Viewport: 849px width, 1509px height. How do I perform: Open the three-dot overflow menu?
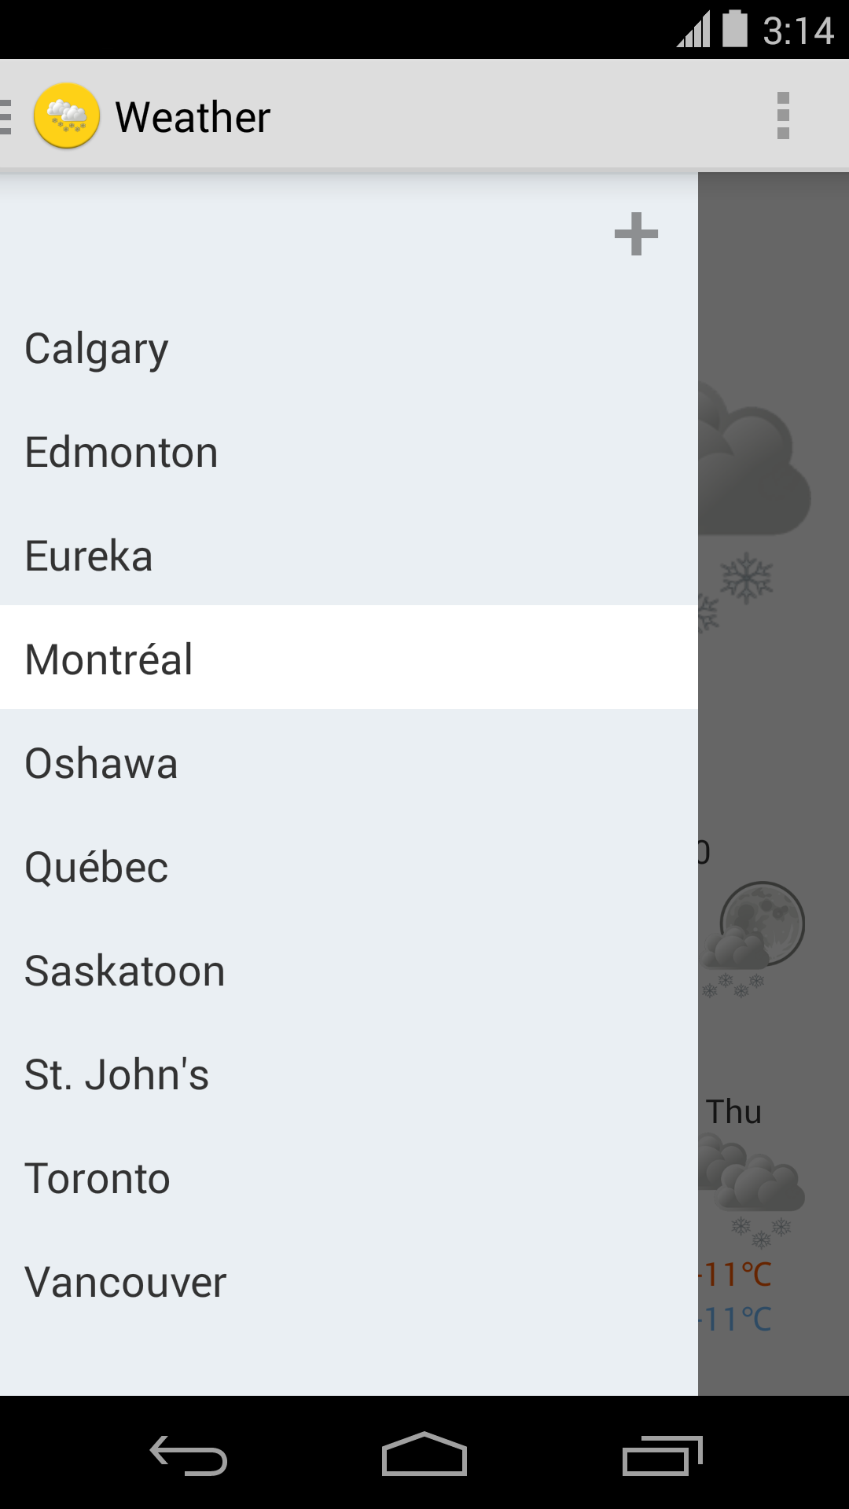(782, 116)
